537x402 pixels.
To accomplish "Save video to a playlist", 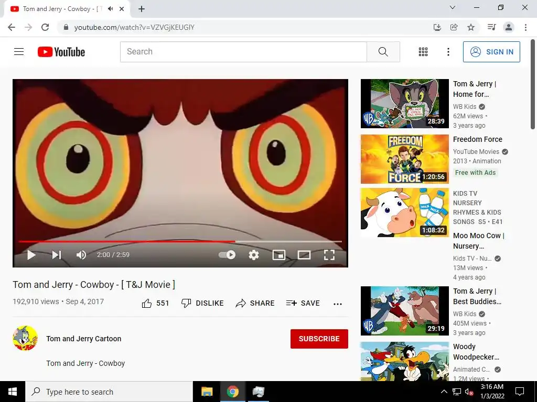I will coord(303,303).
